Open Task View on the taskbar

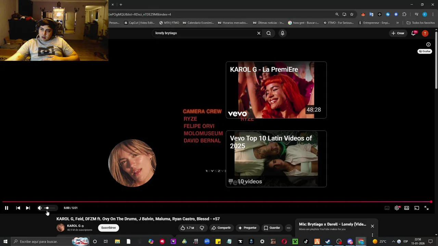[106, 242]
